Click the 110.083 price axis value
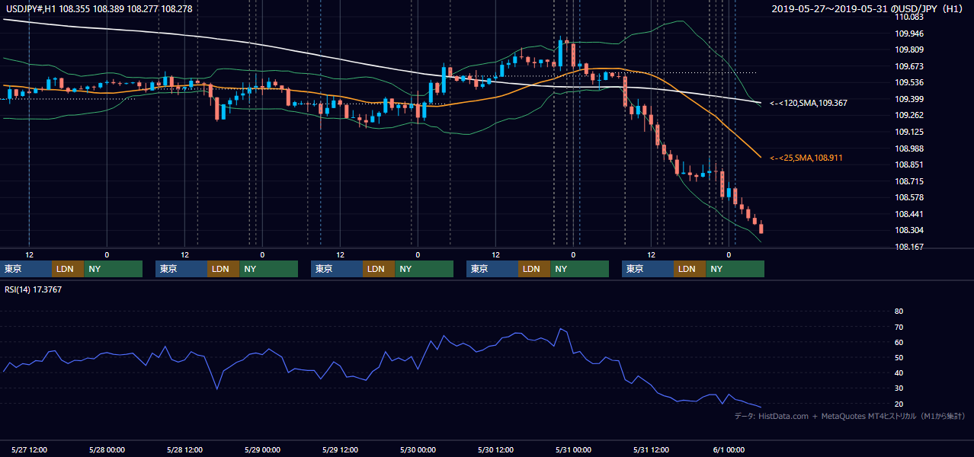 pos(910,17)
